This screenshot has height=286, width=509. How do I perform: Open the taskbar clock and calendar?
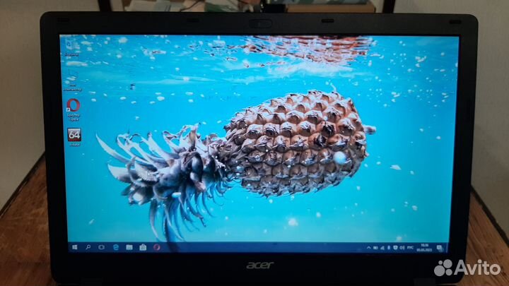point(424,248)
